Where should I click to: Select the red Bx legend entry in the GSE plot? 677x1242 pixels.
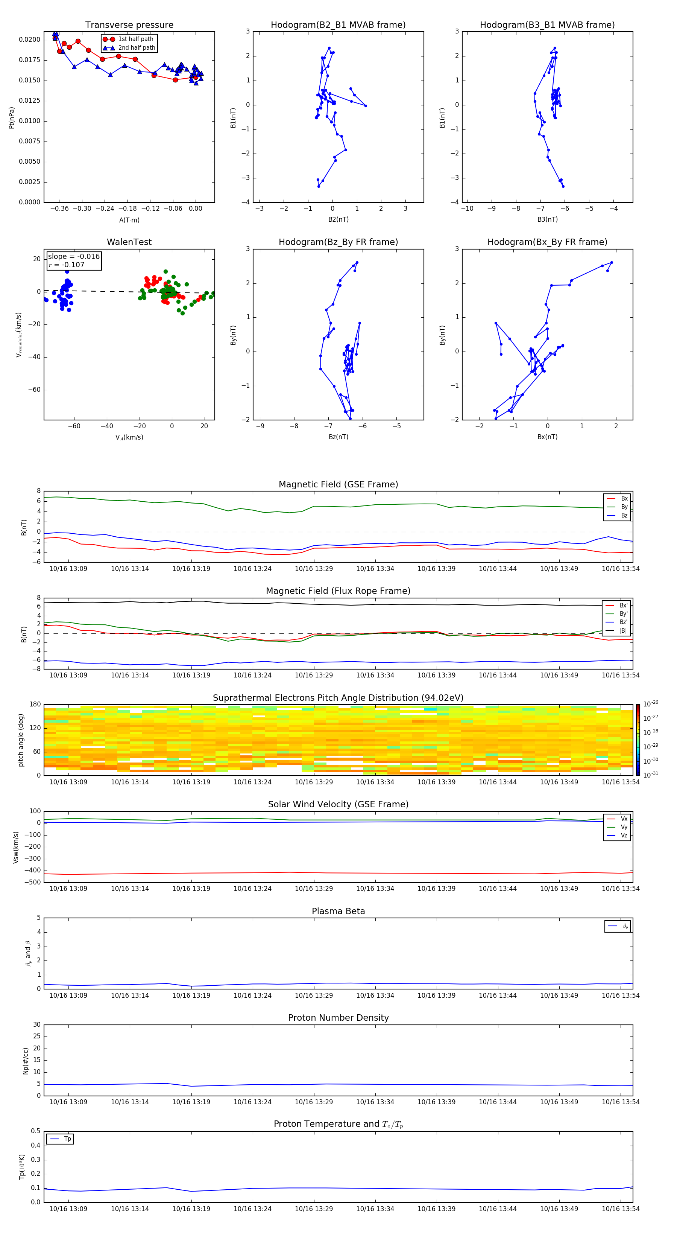(x=617, y=499)
